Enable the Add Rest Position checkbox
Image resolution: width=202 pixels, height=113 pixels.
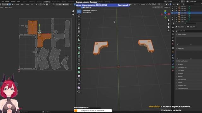click(177, 61)
